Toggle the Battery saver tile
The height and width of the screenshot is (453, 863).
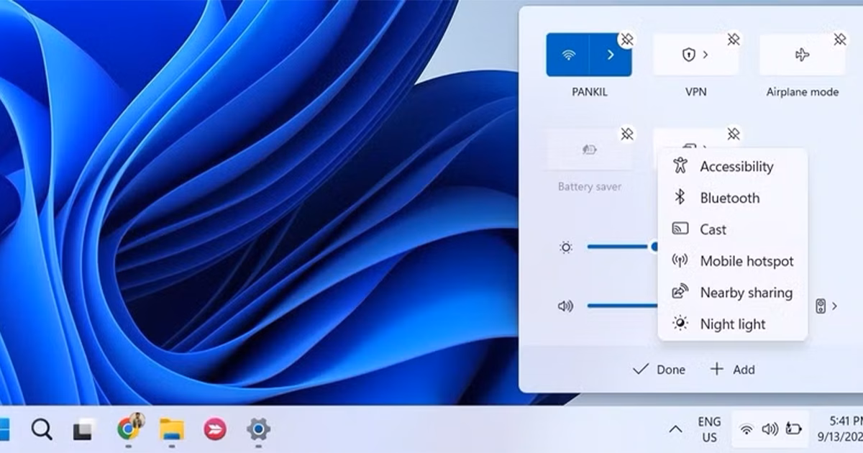[589, 150]
